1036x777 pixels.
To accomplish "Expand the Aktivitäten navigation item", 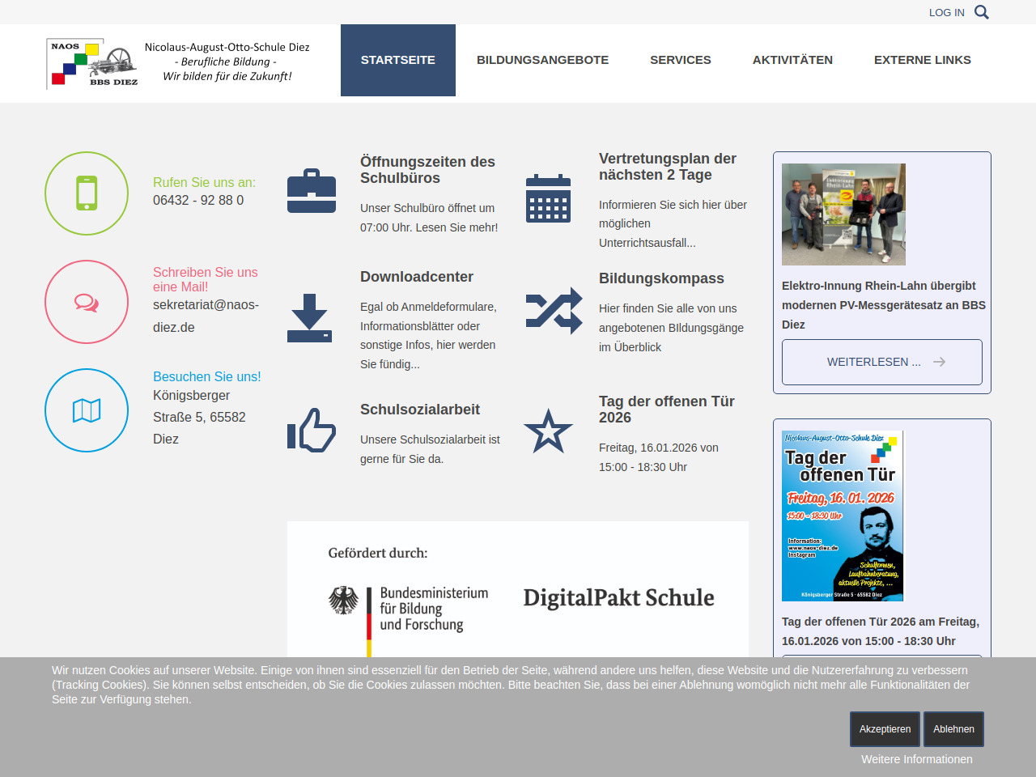I will point(792,60).
